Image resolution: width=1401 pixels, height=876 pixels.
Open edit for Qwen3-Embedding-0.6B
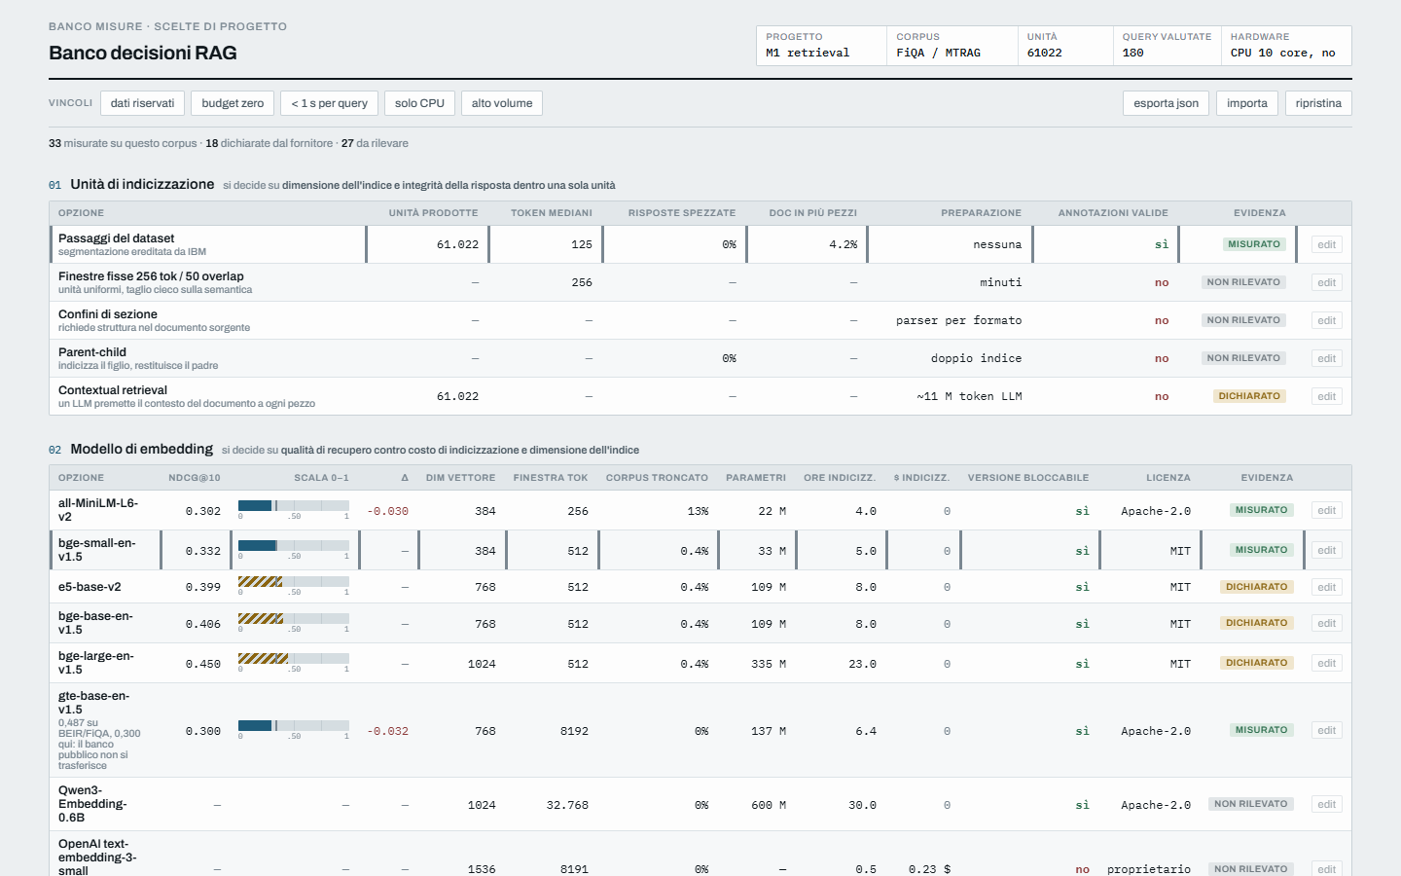(x=1327, y=804)
